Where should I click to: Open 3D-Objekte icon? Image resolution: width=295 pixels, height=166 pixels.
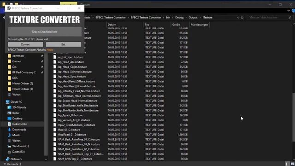tap(9, 107)
